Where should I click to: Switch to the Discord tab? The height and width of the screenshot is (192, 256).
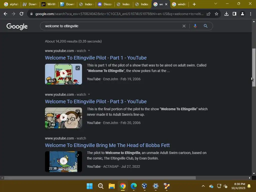[x=105, y=4]
